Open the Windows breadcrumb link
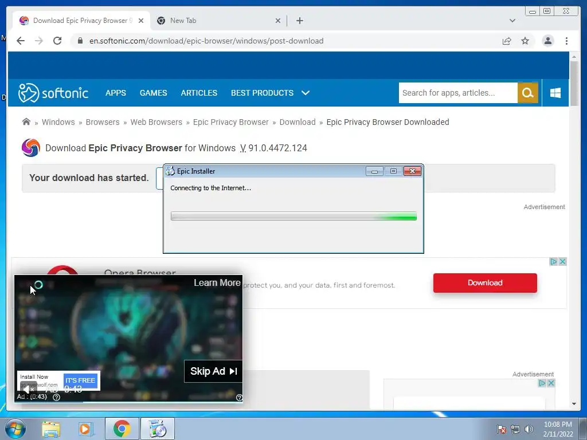This screenshot has height=440, width=587. 58,122
